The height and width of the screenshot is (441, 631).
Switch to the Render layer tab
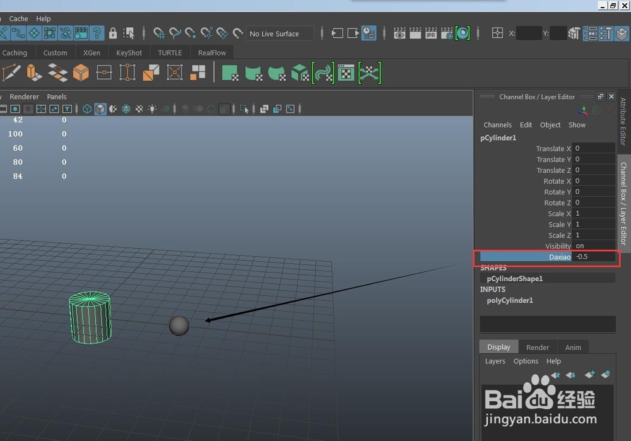pos(537,347)
